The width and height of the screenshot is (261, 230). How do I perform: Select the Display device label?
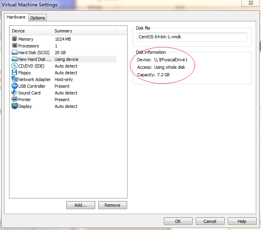(x=25, y=106)
